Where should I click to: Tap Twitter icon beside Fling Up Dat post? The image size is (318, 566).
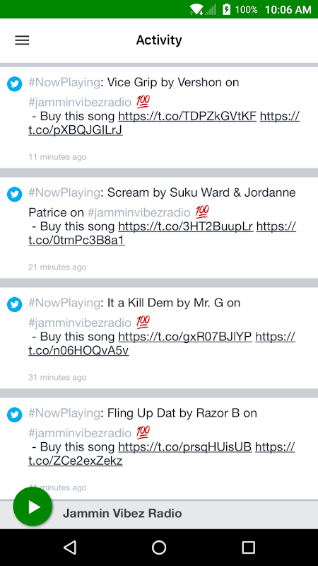tap(15, 415)
